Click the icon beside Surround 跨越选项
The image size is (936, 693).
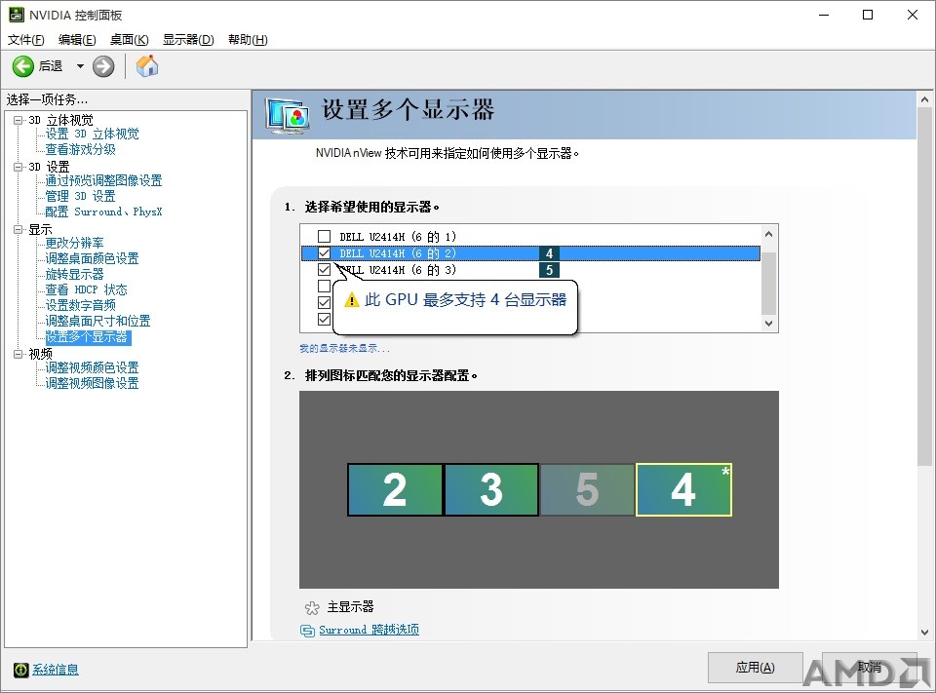pyautogui.click(x=307, y=631)
